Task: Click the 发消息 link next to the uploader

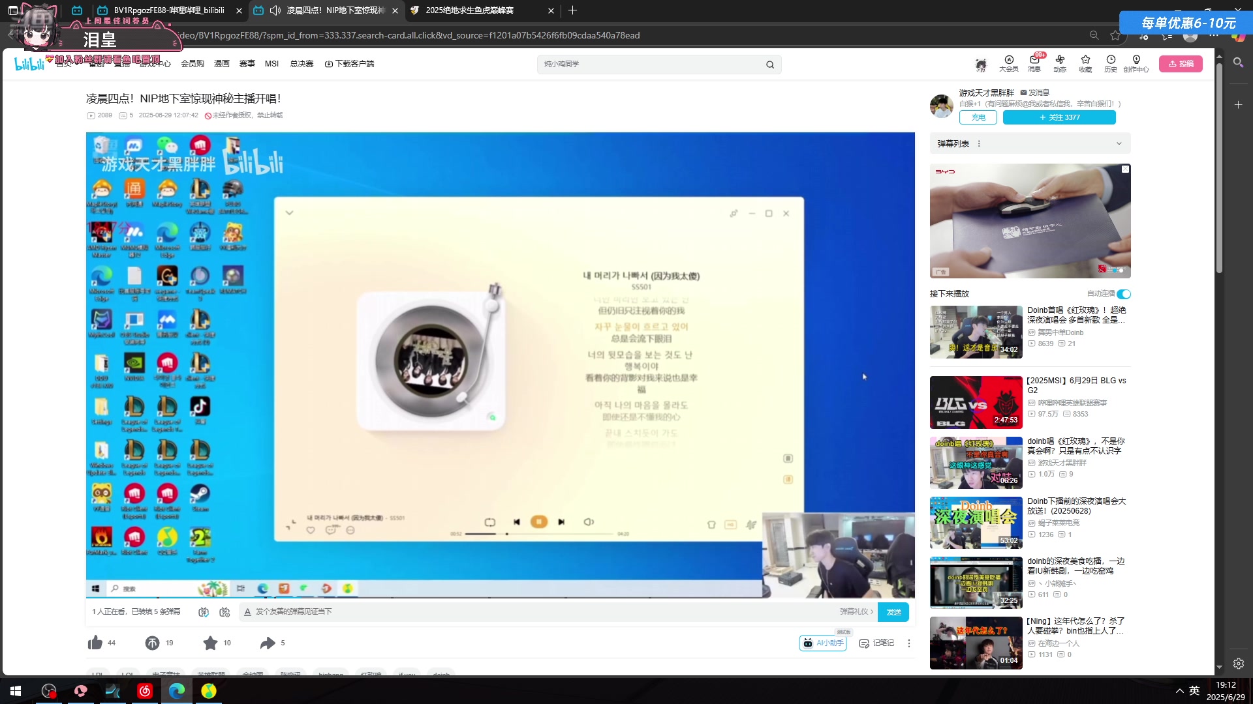Action: (x=1035, y=93)
